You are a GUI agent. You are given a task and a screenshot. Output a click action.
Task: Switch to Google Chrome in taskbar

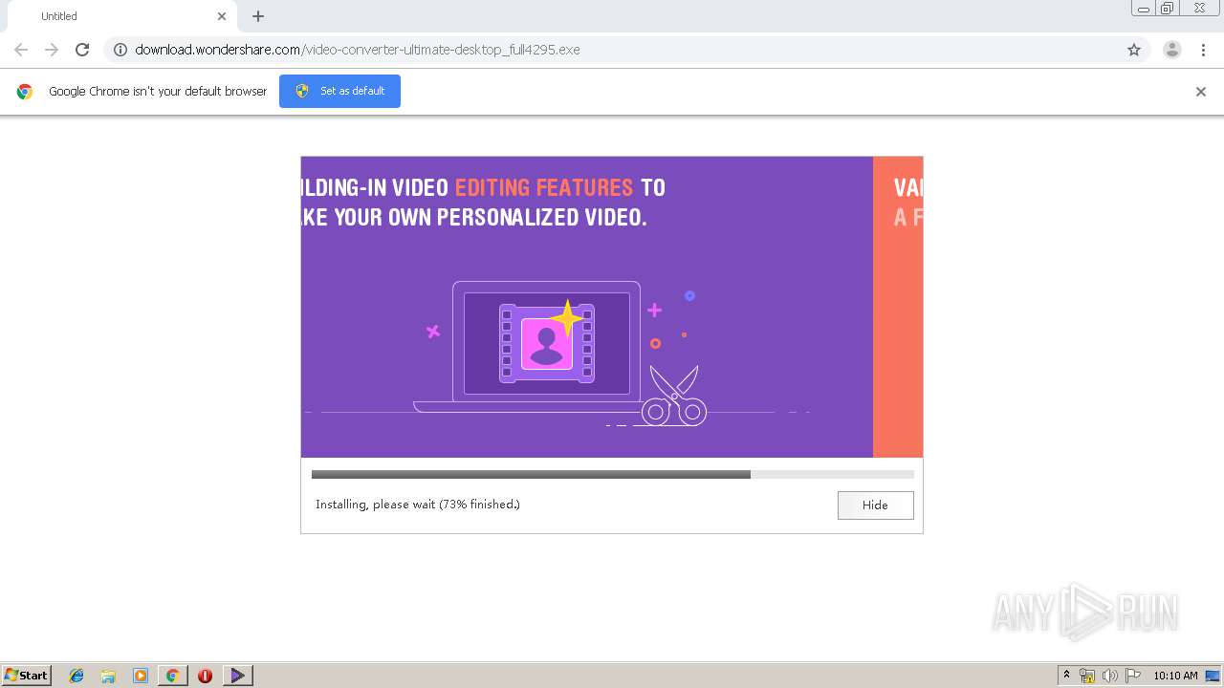click(x=172, y=676)
